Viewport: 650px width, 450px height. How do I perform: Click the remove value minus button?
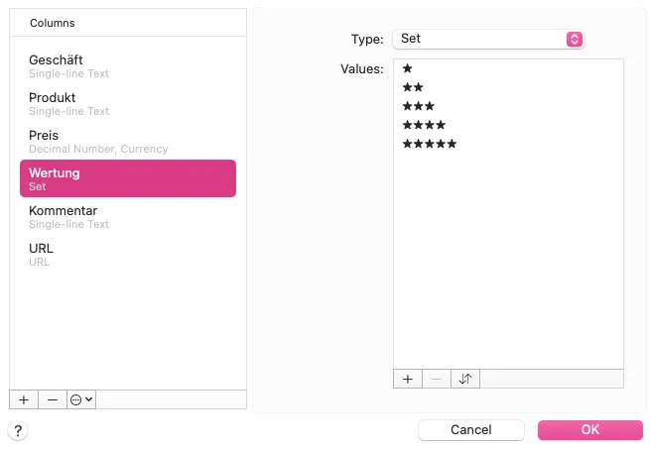436,379
